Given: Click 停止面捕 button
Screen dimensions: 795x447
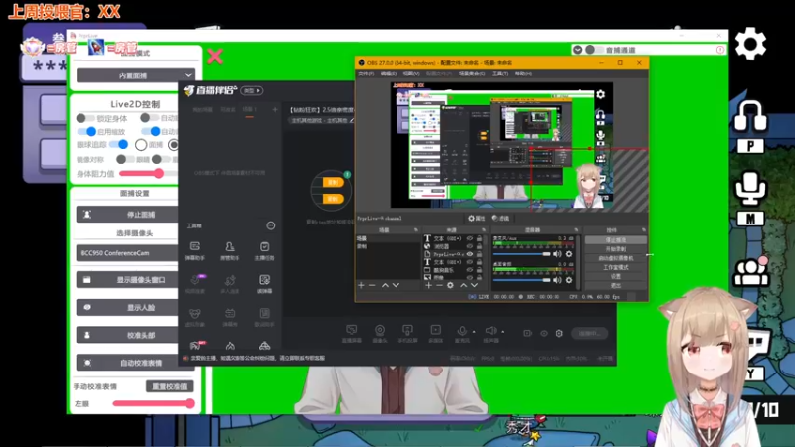Looking at the screenshot, I should [127, 214].
